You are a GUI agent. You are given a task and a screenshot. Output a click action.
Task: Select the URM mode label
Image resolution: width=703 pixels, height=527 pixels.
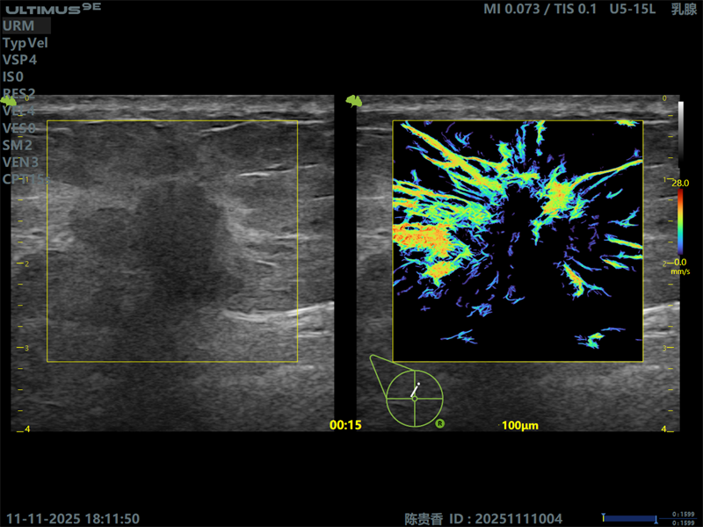tap(18, 26)
